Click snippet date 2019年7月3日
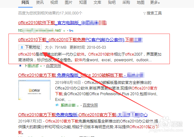 [x=30, y=121]
